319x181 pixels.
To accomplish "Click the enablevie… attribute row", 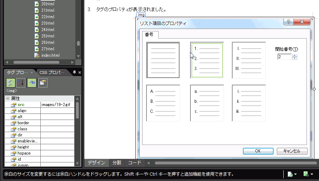I will [40, 141].
